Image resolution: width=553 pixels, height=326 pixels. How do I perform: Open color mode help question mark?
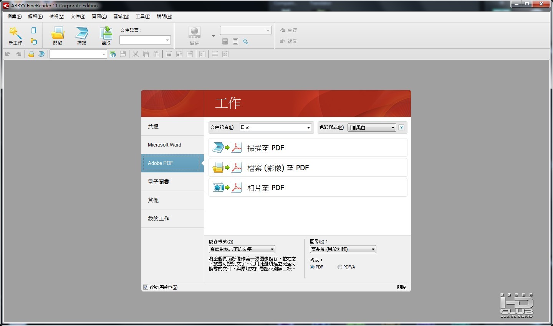point(401,127)
